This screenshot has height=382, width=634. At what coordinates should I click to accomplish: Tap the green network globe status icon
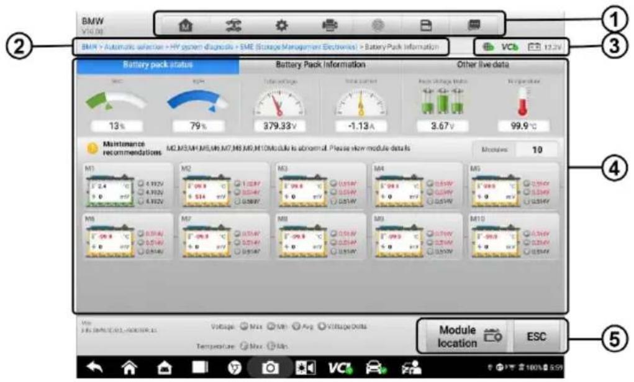click(489, 47)
